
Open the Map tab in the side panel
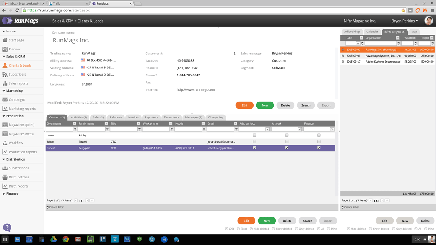pos(414,32)
